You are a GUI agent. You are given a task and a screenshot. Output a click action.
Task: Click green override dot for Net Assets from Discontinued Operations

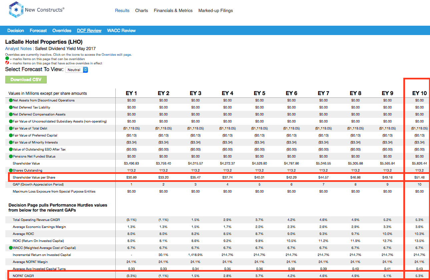pyautogui.click(x=11, y=100)
